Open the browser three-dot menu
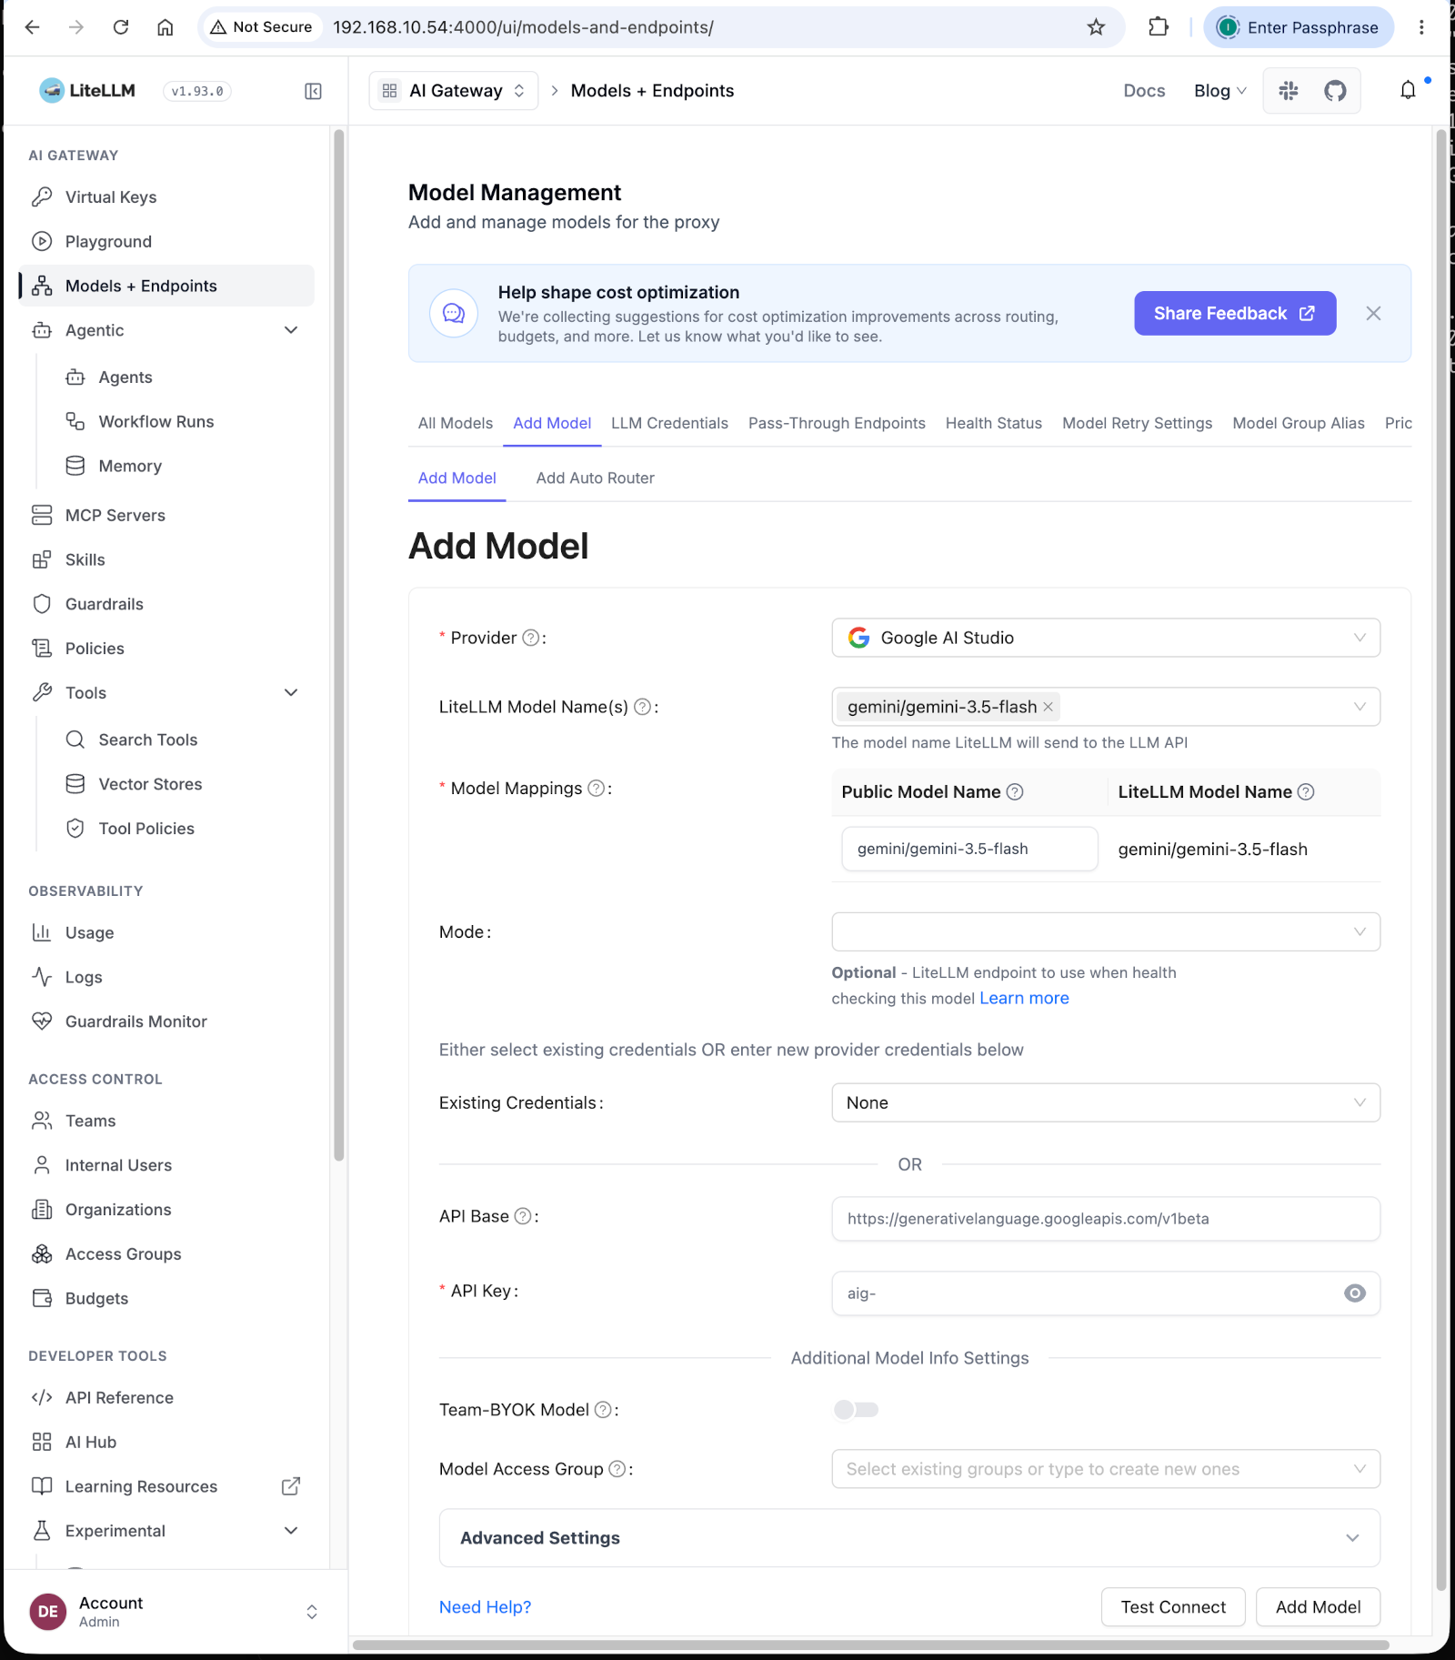This screenshot has width=1455, height=1660. coord(1421,27)
